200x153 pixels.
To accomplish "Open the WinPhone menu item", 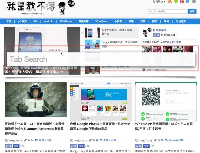I will pos(66,21).
